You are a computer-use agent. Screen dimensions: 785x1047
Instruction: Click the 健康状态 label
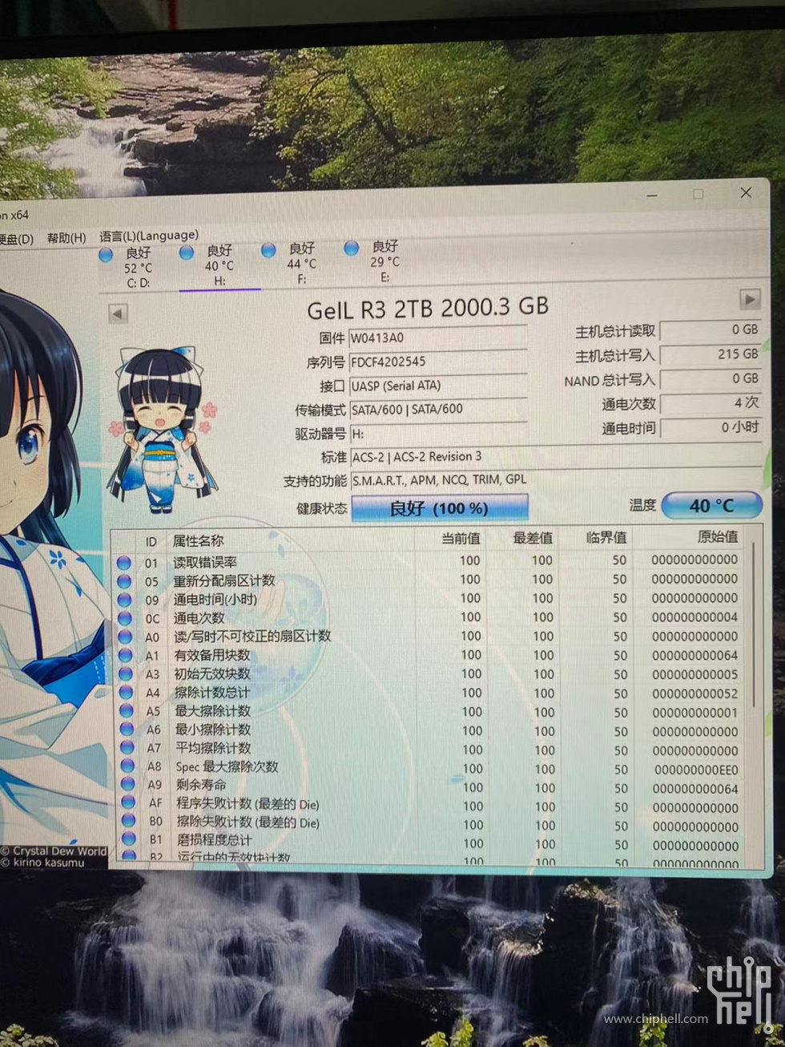321,509
